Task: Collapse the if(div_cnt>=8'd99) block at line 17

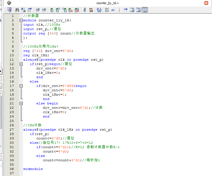Action: point(21,86)
